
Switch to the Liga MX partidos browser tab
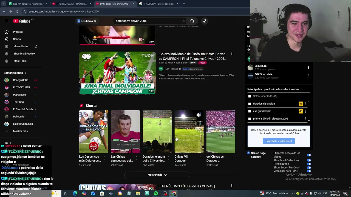[28, 4]
